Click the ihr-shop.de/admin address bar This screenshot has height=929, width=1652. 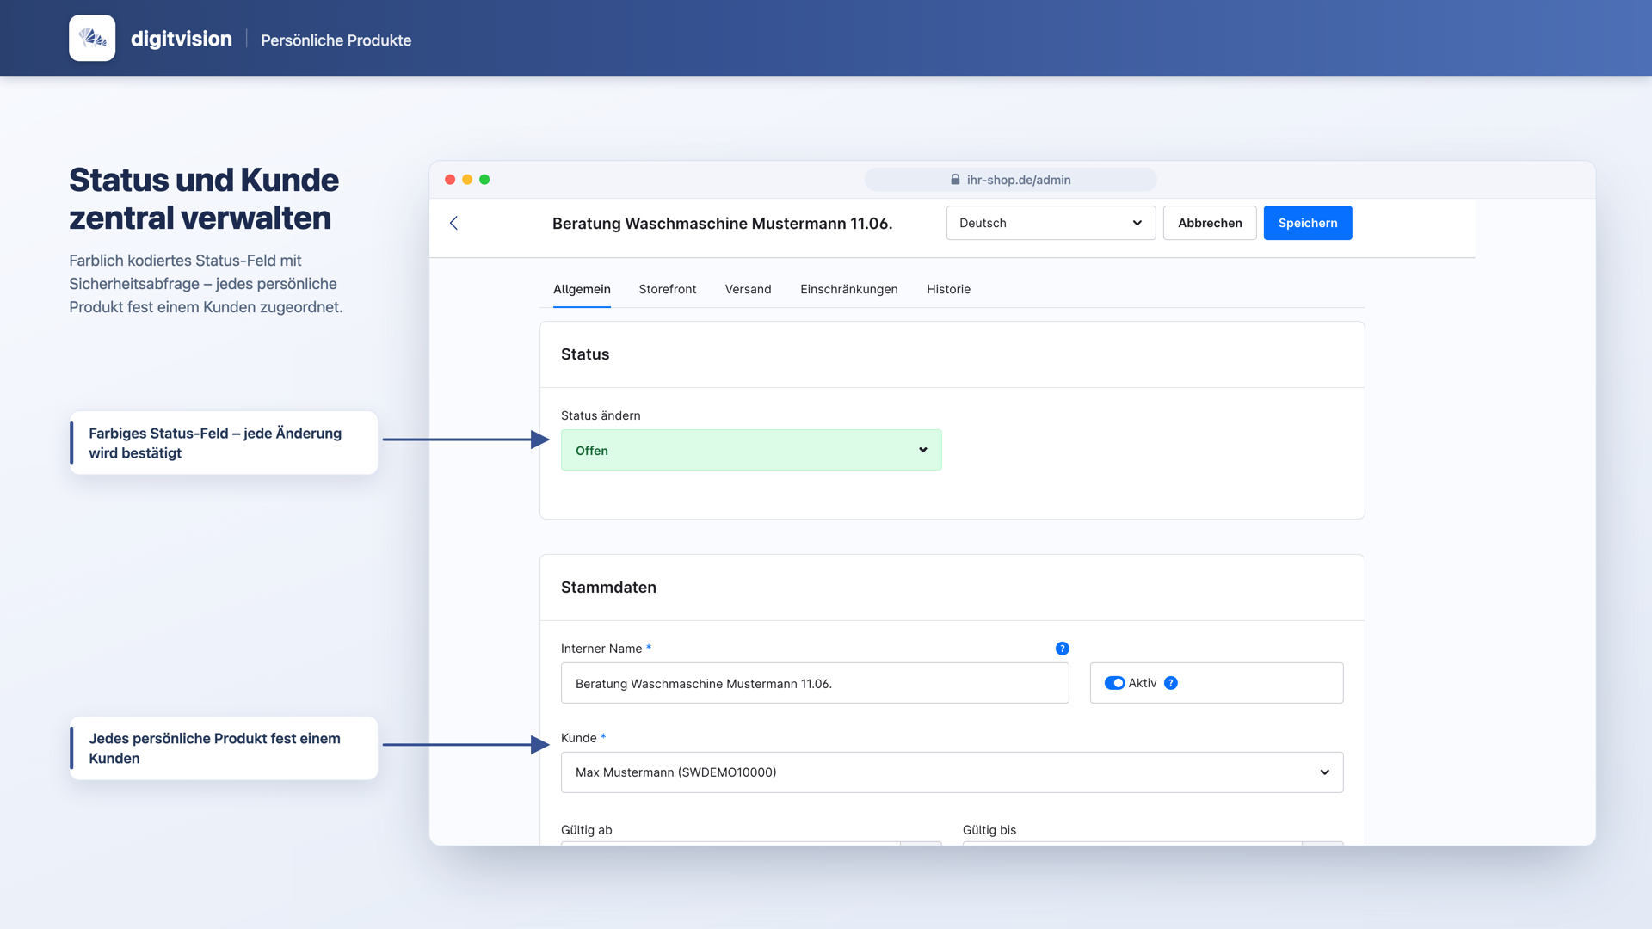coord(1010,180)
